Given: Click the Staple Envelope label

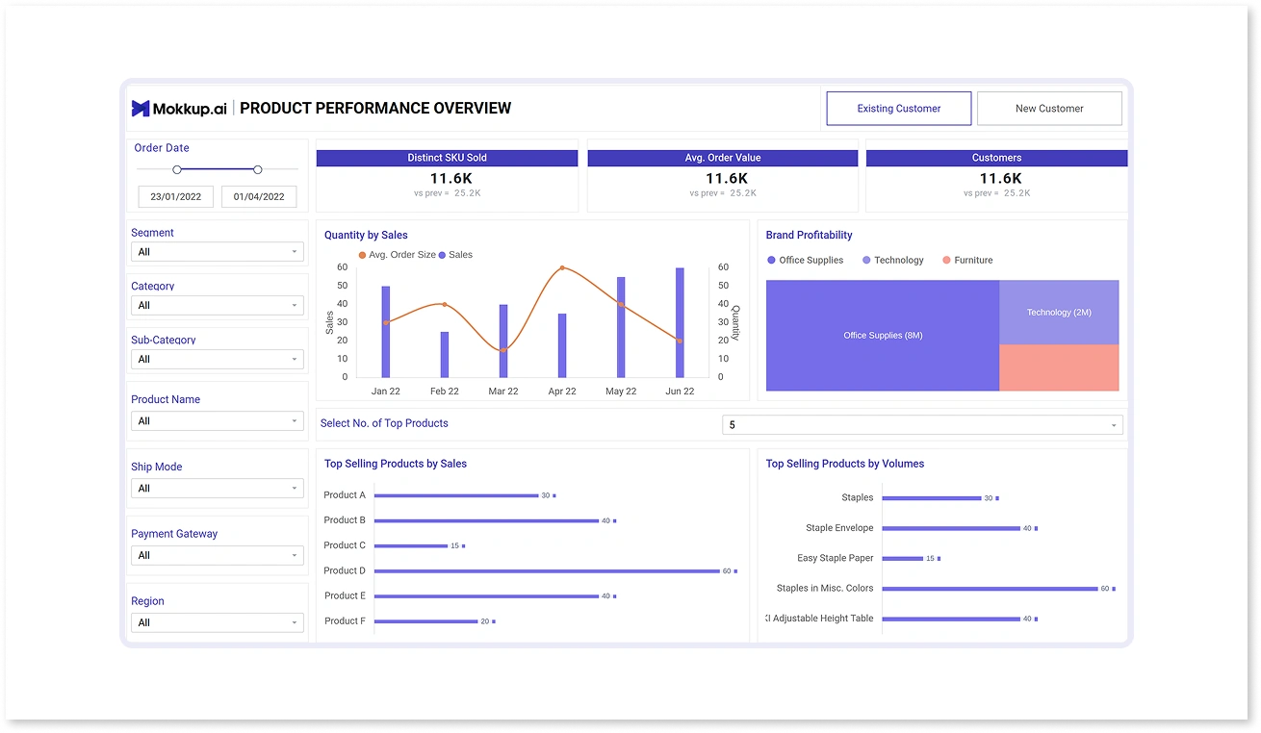Looking at the screenshot, I should [839, 528].
